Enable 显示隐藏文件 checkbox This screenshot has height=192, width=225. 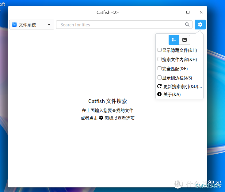[x=159, y=50]
